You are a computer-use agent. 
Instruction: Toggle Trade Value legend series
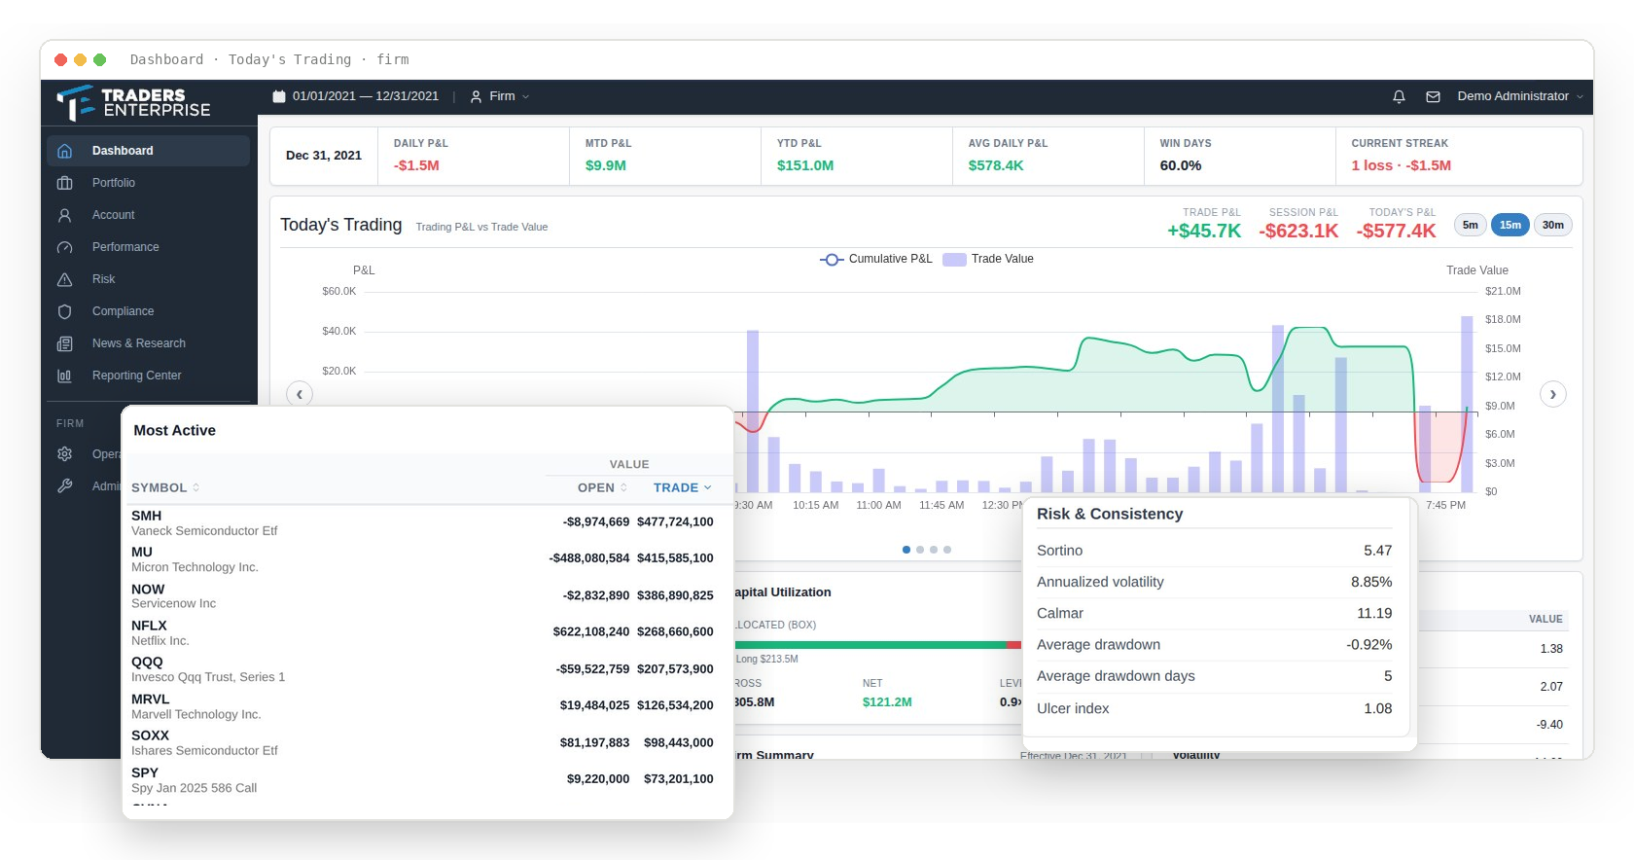988,259
